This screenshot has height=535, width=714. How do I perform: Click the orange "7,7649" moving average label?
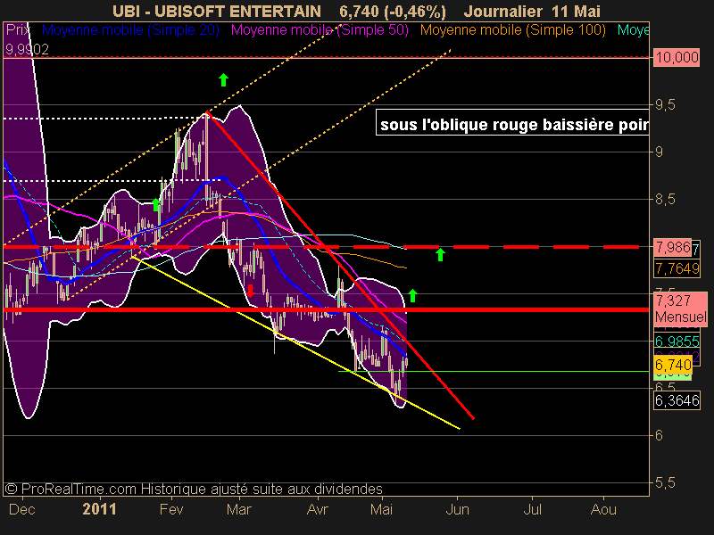(x=677, y=268)
